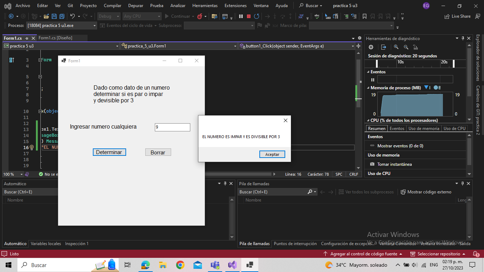This screenshot has height=272, width=484.
Task: Open the Herramientas menu
Action: point(205,6)
